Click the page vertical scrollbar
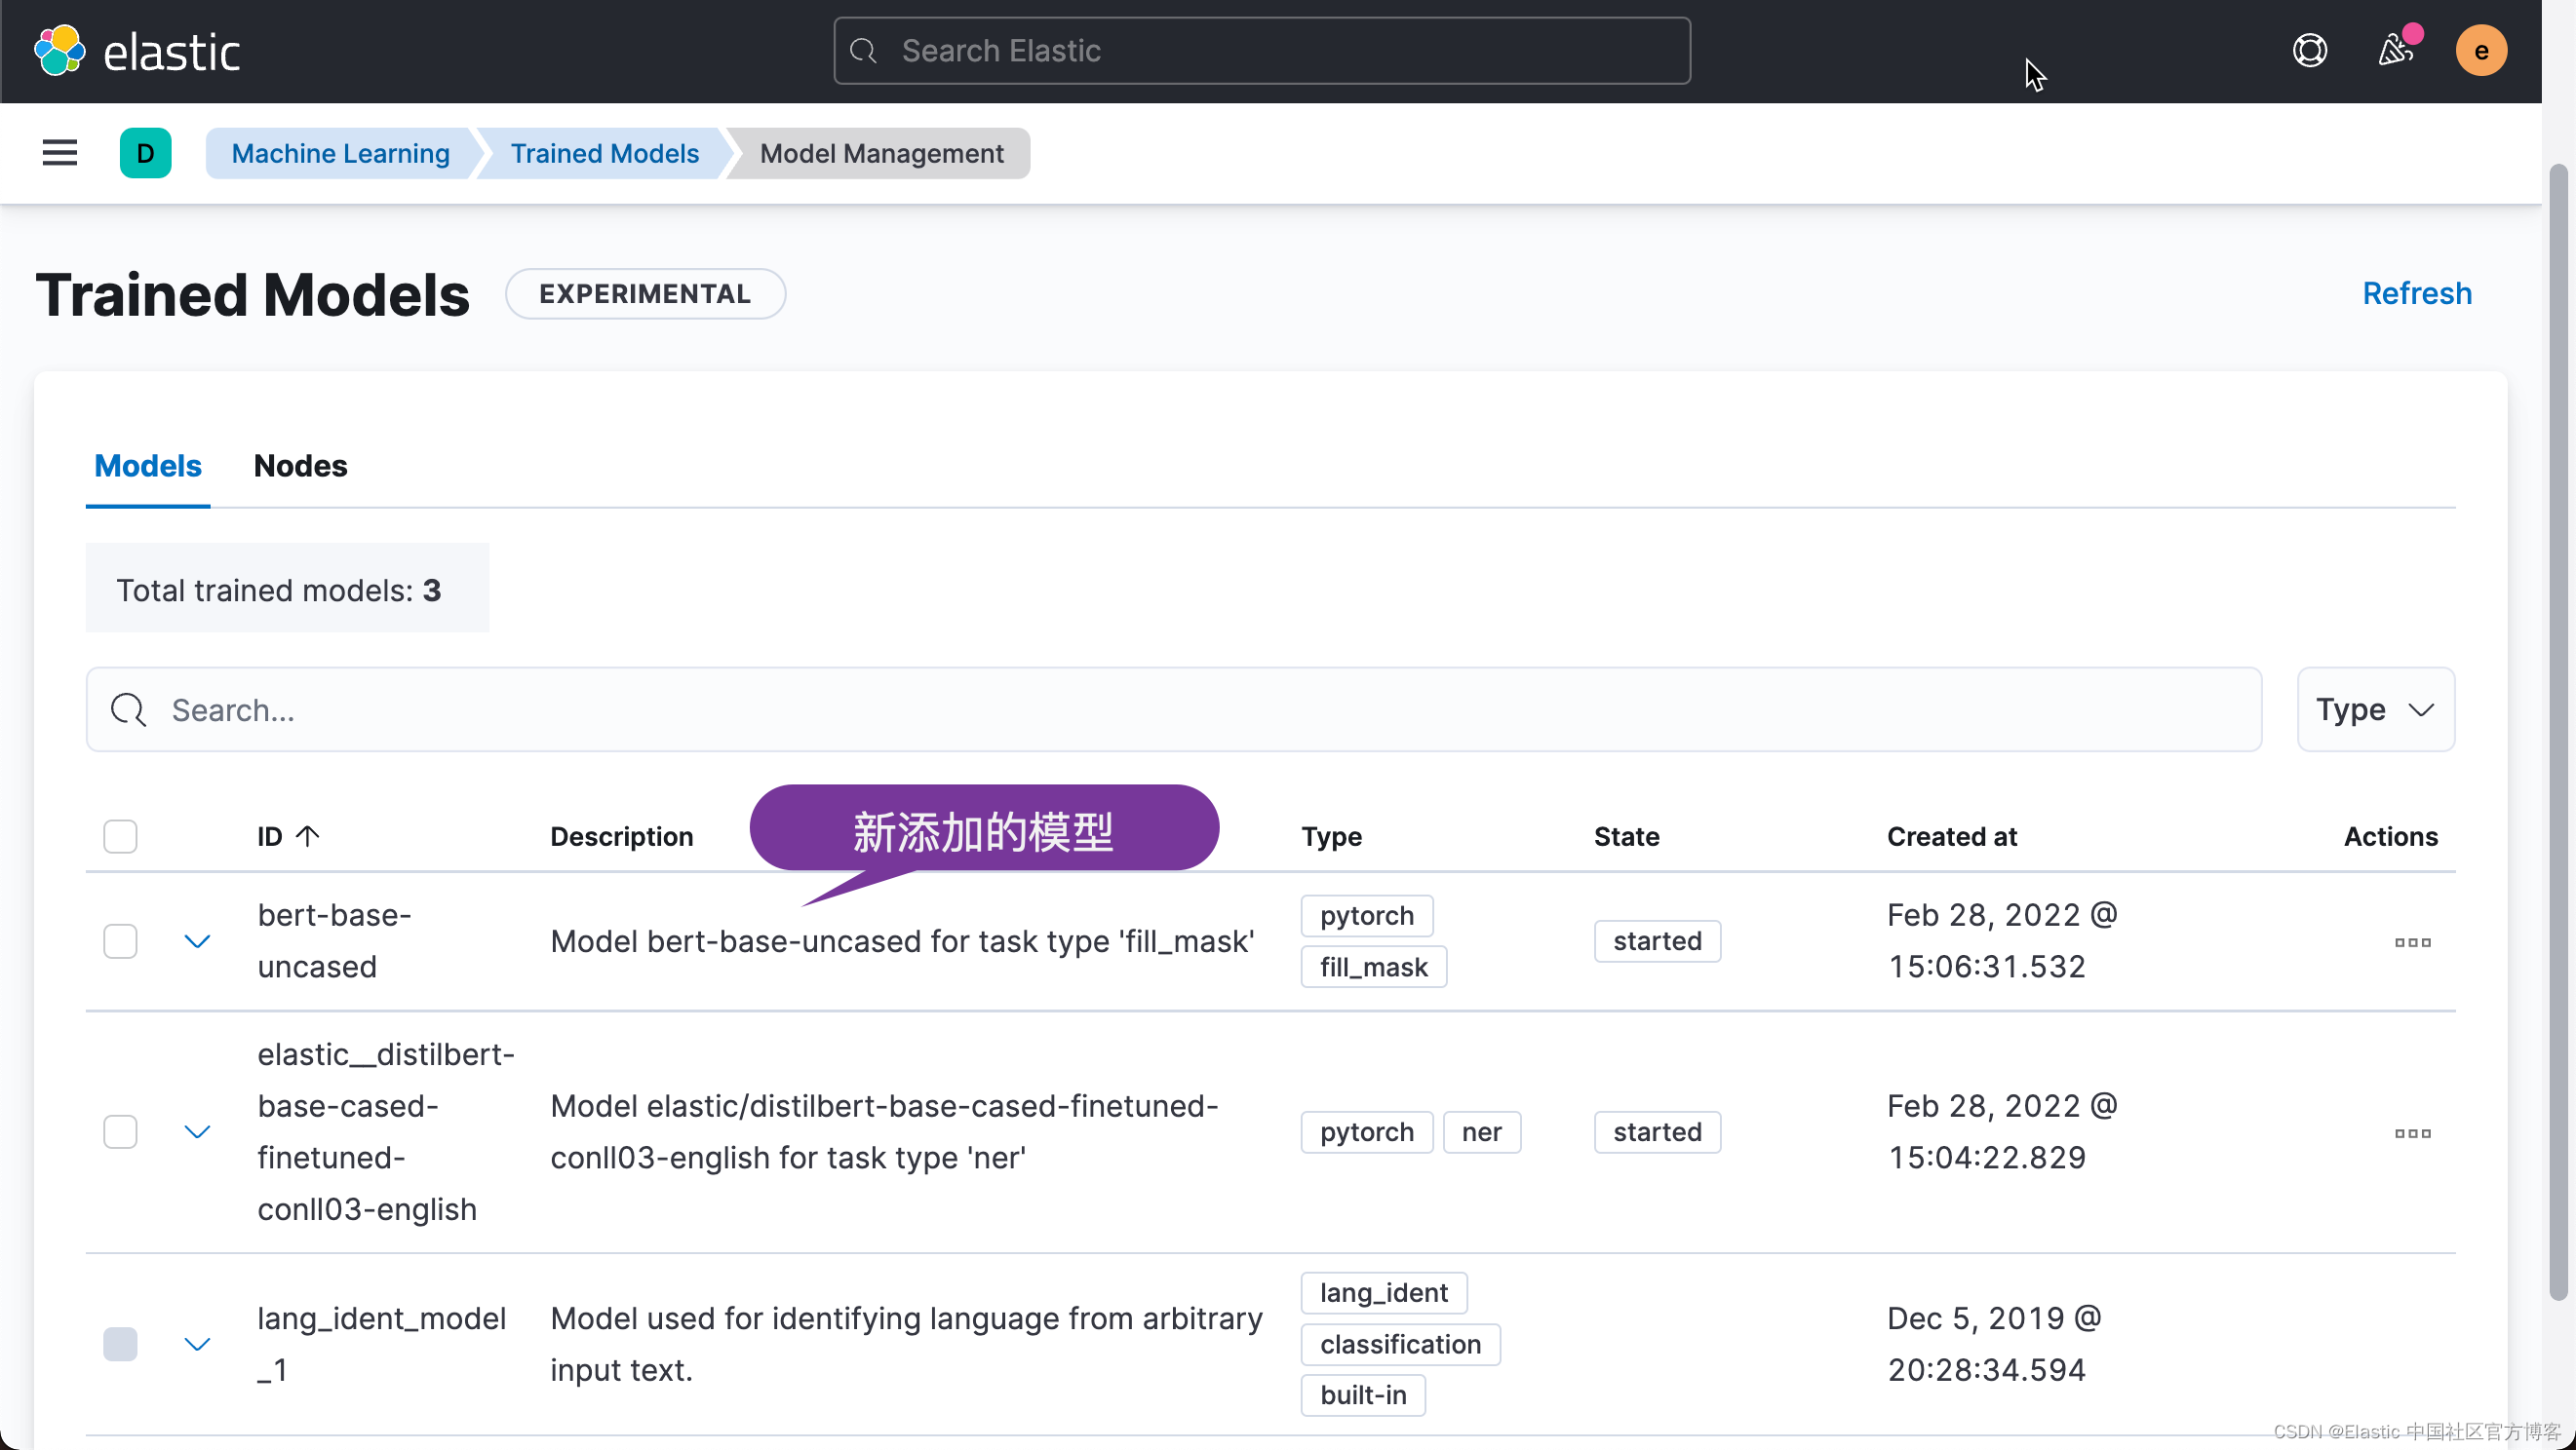Image resolution: width=2576 pixels, height=1450 pixels. 2557,730
